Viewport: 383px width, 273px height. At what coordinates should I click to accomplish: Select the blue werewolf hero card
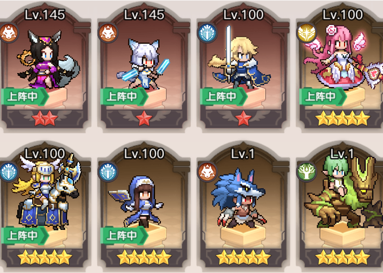pyautogui.click(x=243, y=205)
